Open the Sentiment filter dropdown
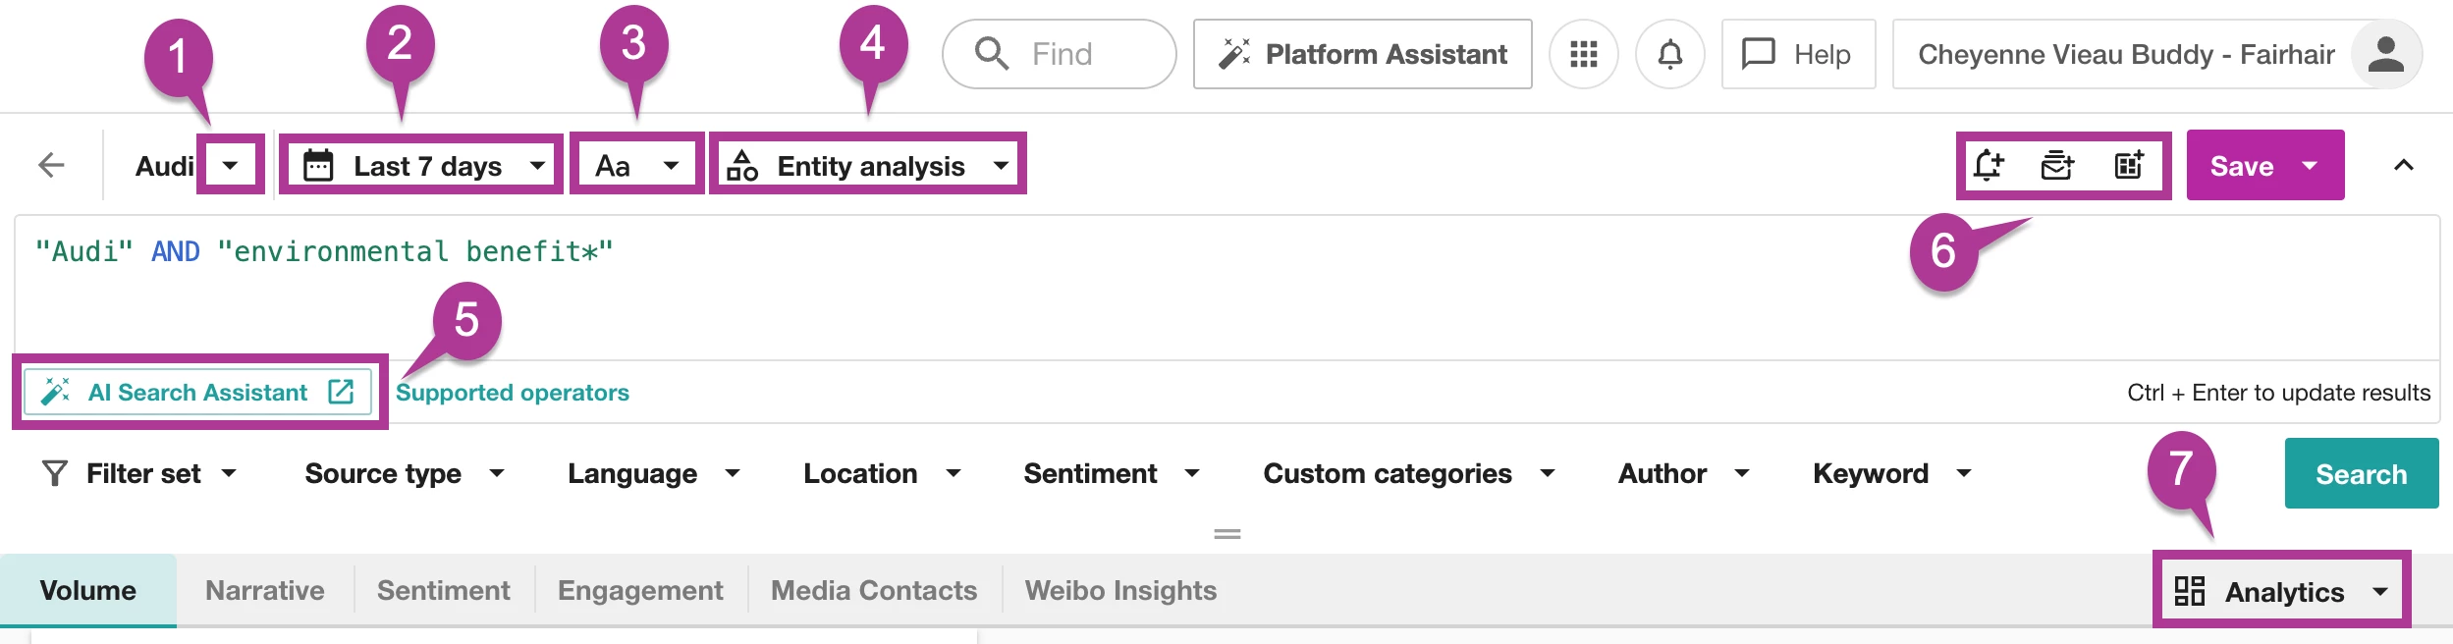This screenshot has width=2453, height=644. click(1111, 473)
